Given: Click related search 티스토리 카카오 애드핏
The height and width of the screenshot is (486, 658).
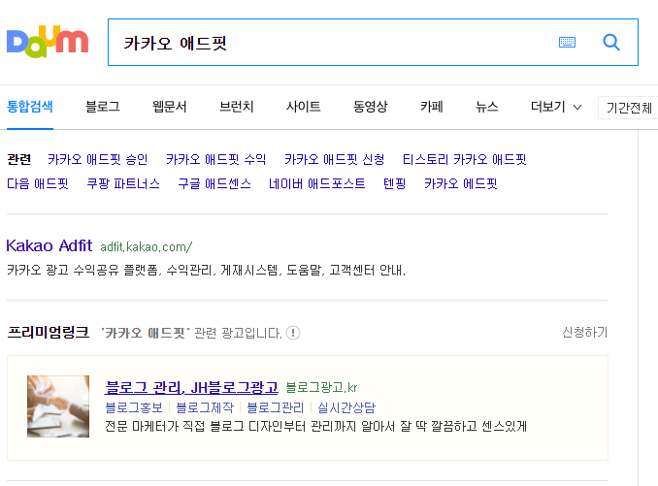Looking at the screenshot, I should coord(464,159).
